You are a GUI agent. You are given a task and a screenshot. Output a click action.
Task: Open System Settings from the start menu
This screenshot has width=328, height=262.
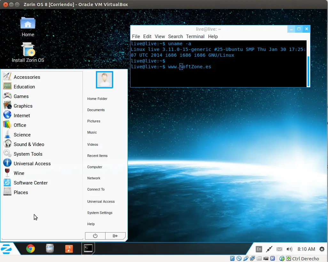click(x=100, y=213)
